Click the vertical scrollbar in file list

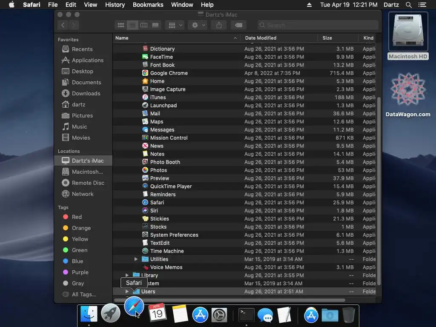click(x=379, y=191)
